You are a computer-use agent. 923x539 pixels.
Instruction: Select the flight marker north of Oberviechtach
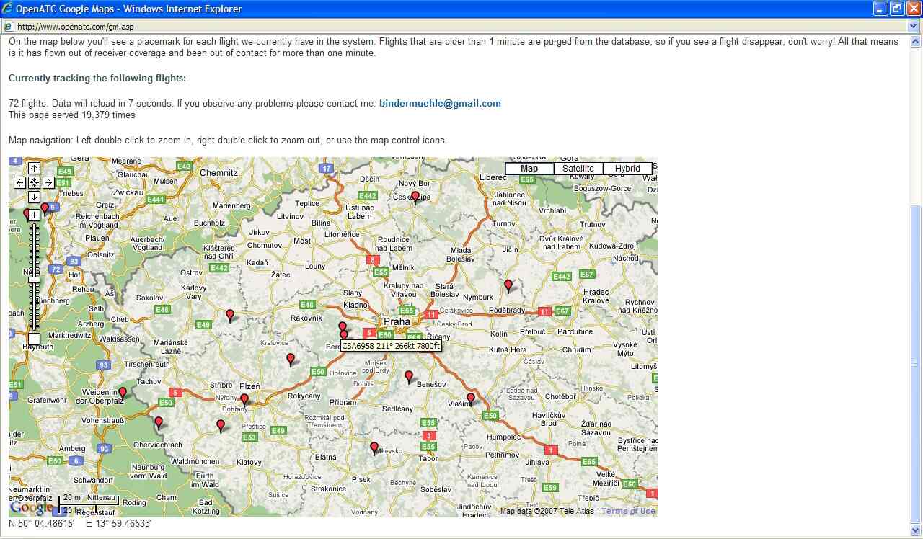[159, 422]
